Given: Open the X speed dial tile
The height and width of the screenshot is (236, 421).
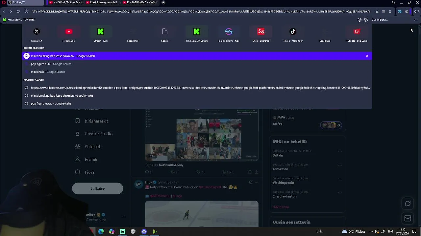Looking at the screenshot, I should (x=37, y=34).
